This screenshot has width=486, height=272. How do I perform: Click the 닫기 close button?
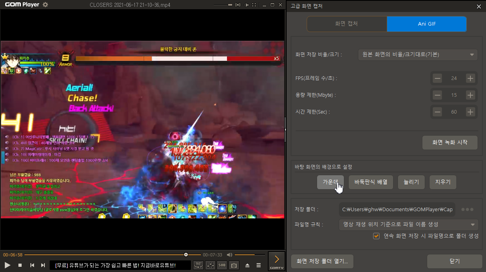(455, 262)
